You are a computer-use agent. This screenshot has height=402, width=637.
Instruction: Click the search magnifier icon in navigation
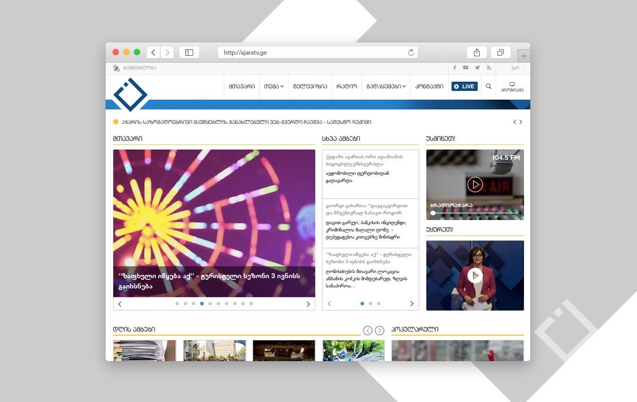(488, 87)
